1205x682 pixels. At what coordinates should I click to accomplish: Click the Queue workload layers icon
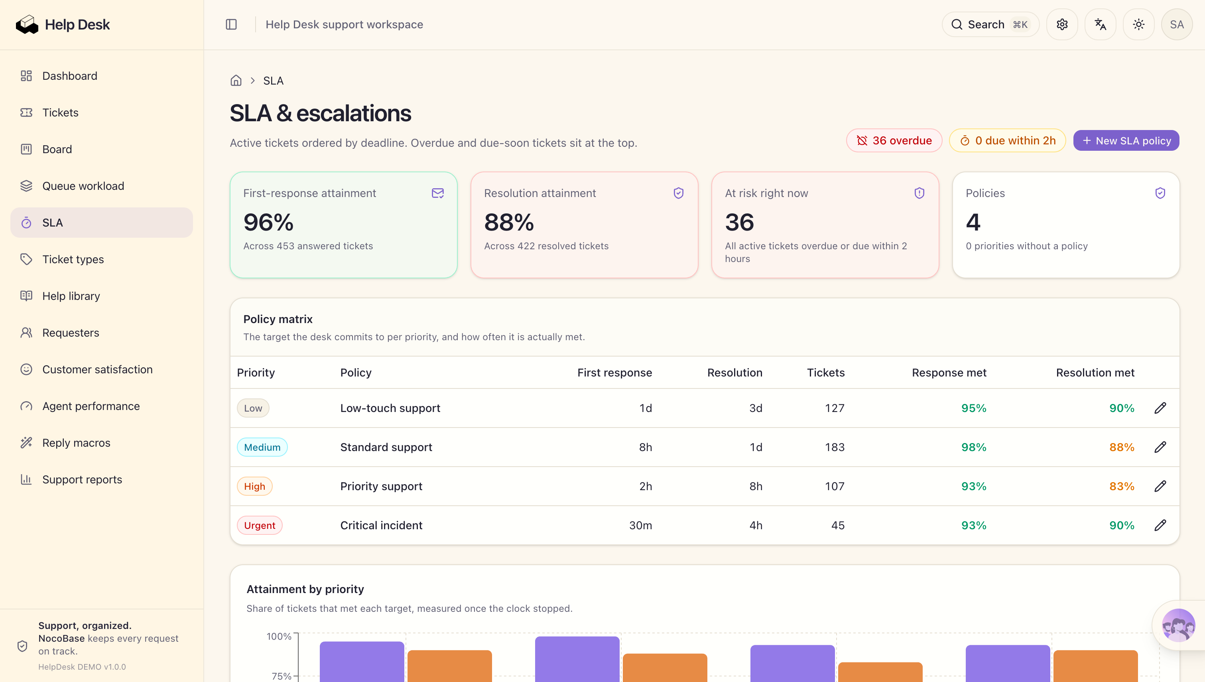[26, 186]
